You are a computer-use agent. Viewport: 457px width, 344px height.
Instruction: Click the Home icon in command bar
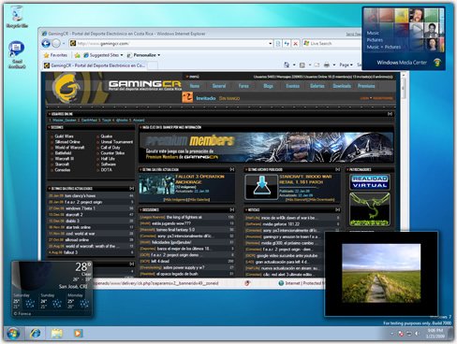tap(287, 65)
